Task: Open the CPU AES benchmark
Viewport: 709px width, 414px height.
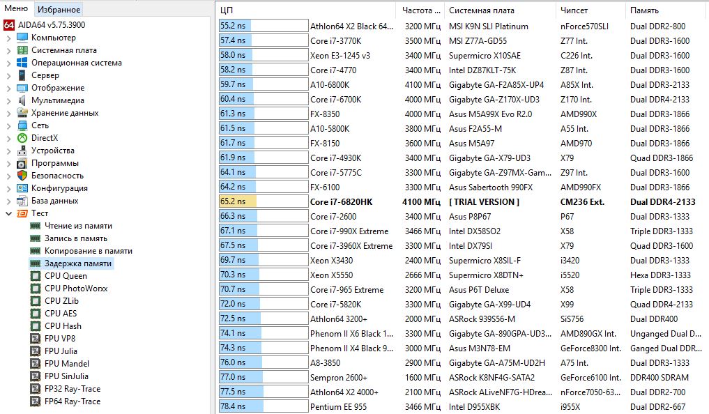Action: click(x=61, y=314)
